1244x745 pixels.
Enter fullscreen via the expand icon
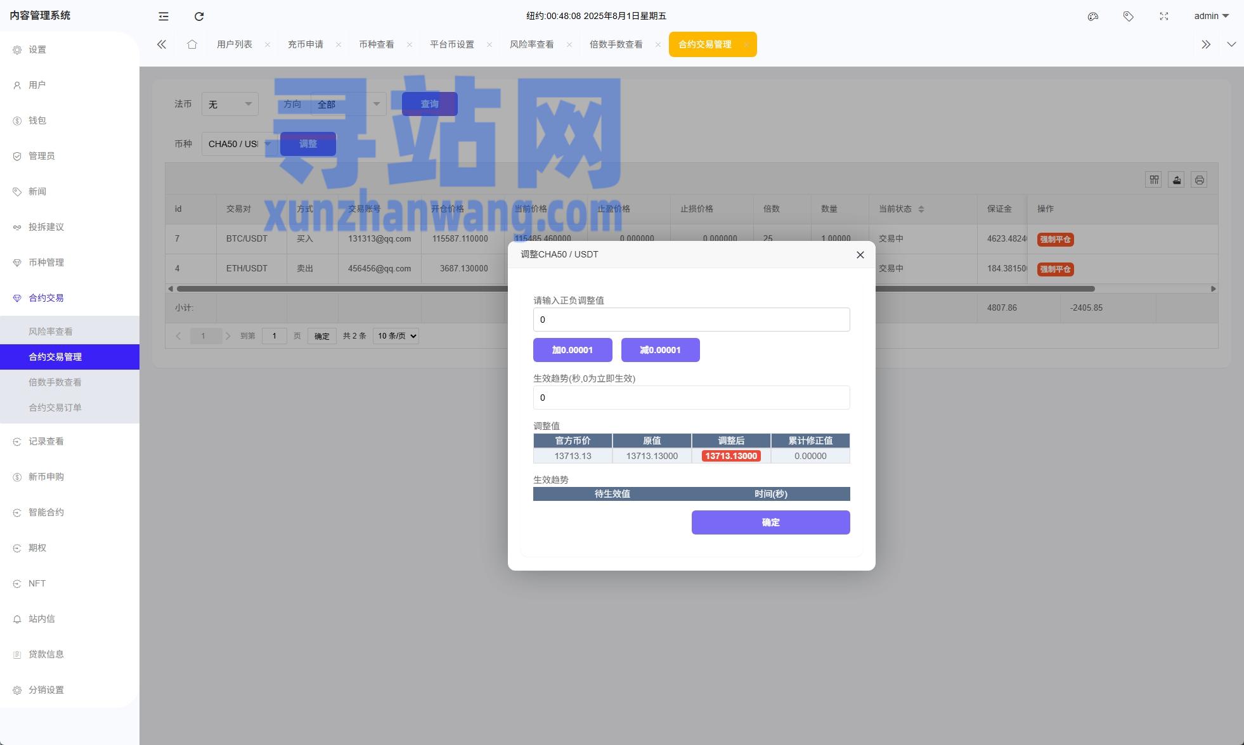1163,16
